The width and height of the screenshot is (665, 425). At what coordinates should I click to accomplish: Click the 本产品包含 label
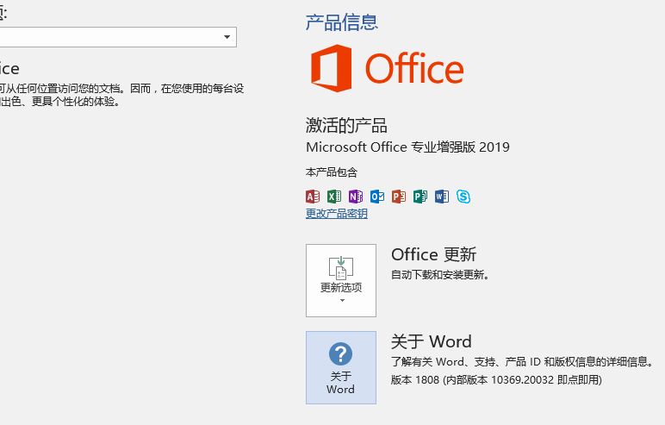pos(332,172)
